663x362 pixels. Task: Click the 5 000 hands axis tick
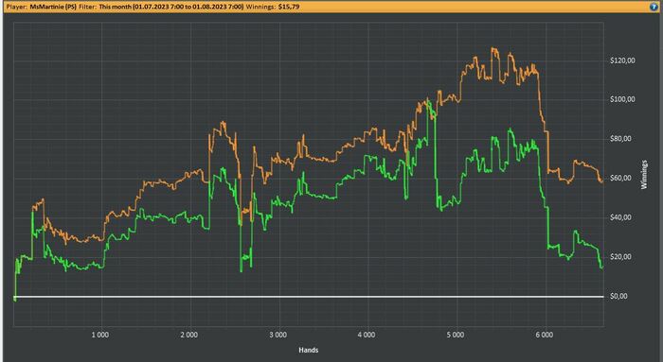(x=456, y=335)
